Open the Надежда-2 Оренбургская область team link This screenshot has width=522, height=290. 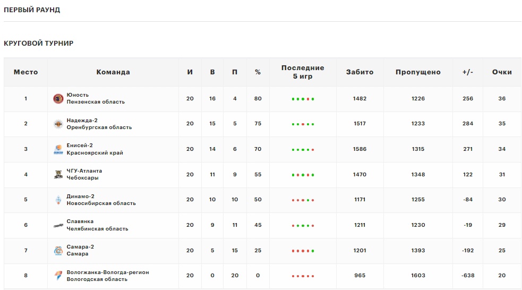[x=99, y=124]
